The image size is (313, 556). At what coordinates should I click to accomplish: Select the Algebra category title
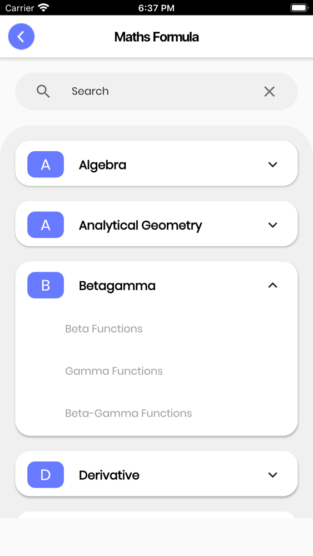tap(102, 165)
